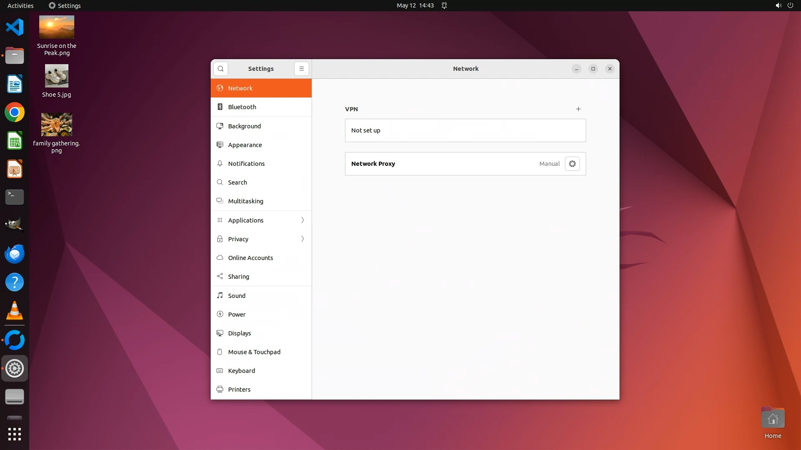Open the volume indicator in top bar
Screen dimensions: 801x450
point(778,5)
